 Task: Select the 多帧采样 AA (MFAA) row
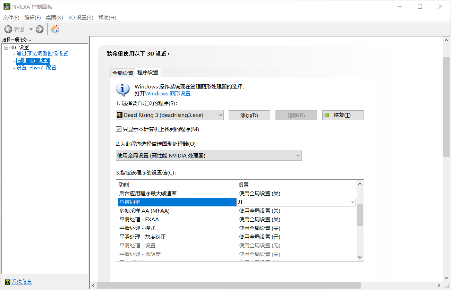pyautogui.click(x=236, y=211)
